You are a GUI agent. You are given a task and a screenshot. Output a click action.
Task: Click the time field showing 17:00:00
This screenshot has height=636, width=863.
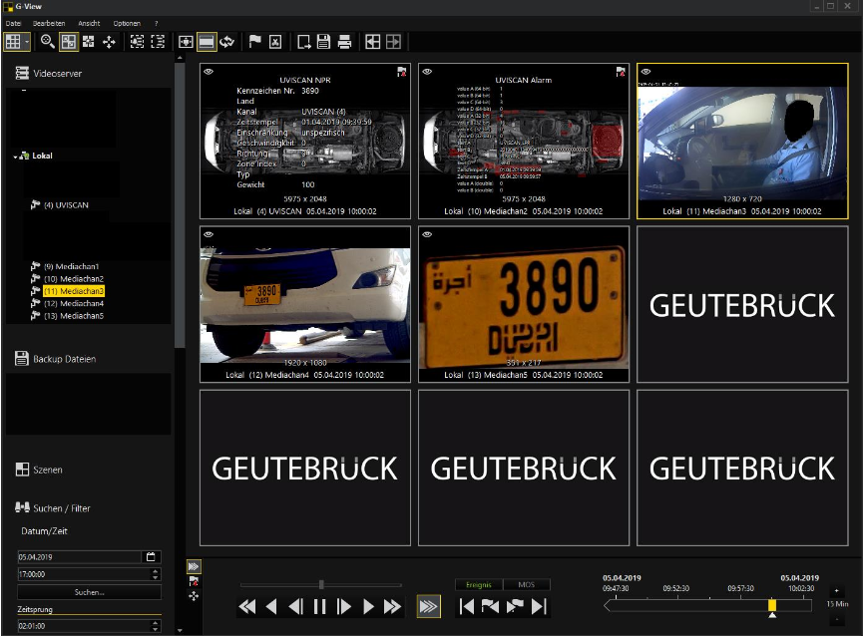coord(84,574)
